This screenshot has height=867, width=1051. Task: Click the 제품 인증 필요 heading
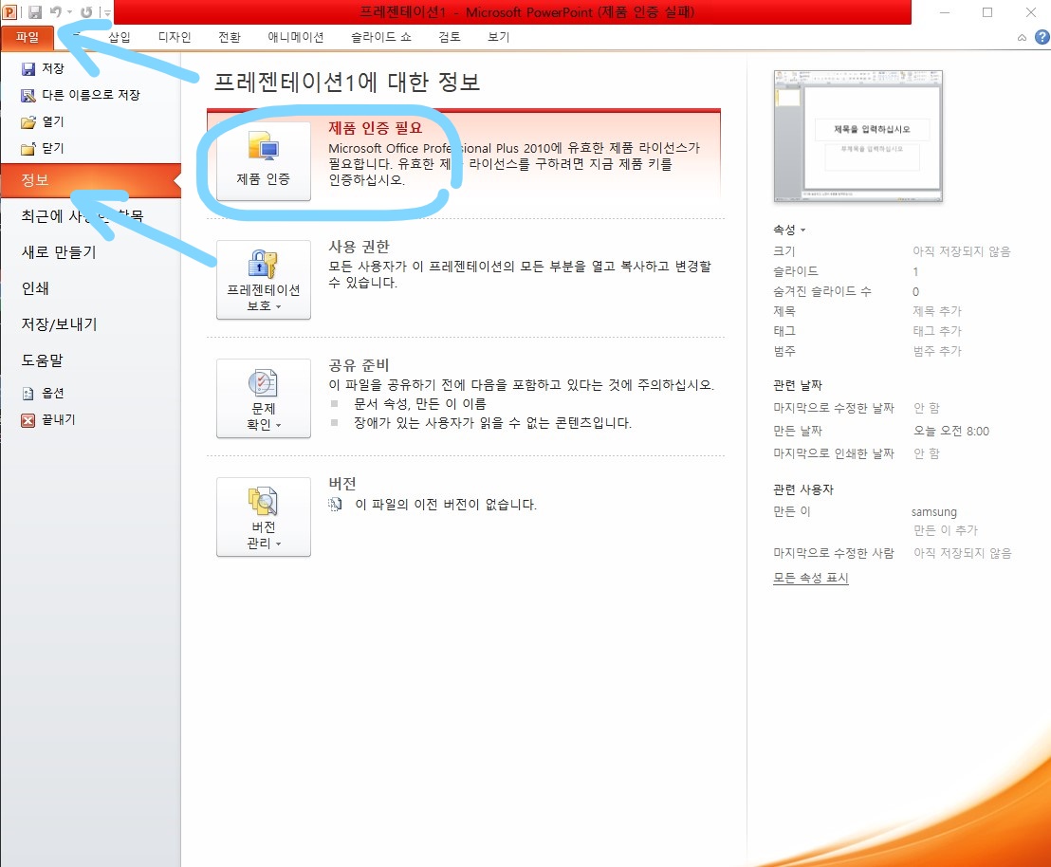pyautogui.click(x=376, y=128)
